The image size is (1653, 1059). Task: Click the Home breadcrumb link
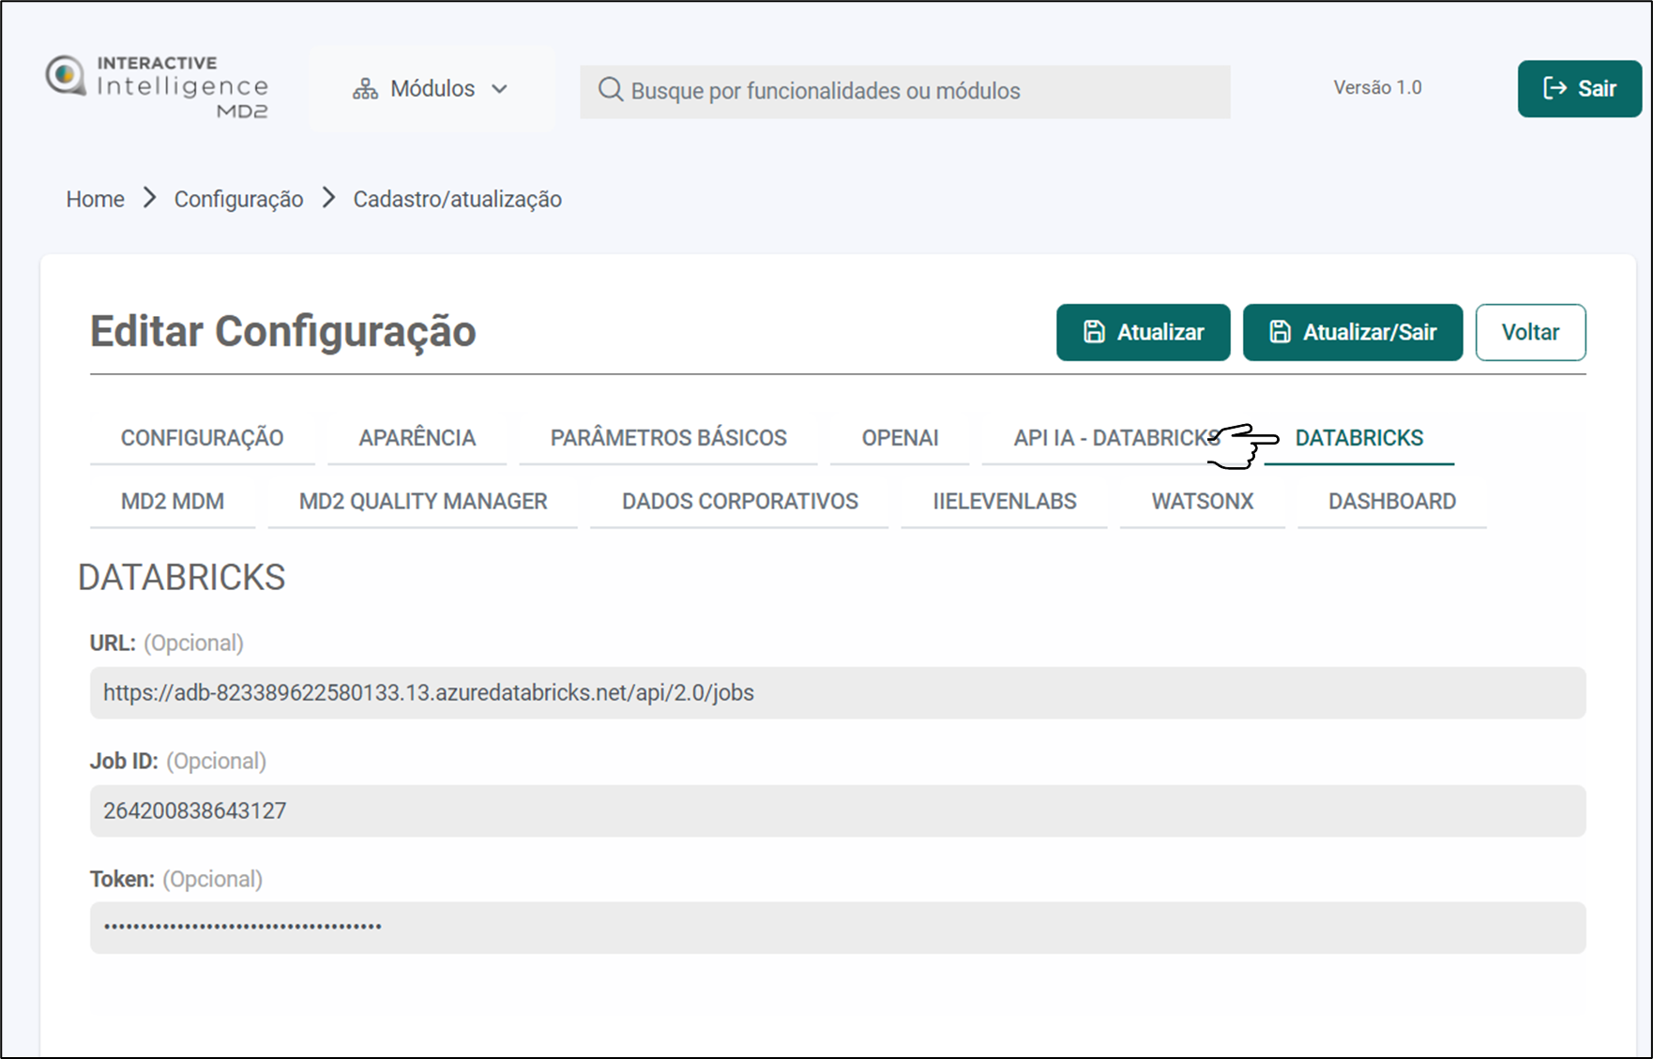tap(95, 199)
